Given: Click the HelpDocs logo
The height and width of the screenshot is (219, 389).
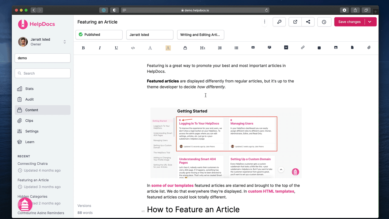Looking at the screenshot, I should [x=36, y=24].
